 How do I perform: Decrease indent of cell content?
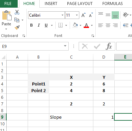point(126,25)
